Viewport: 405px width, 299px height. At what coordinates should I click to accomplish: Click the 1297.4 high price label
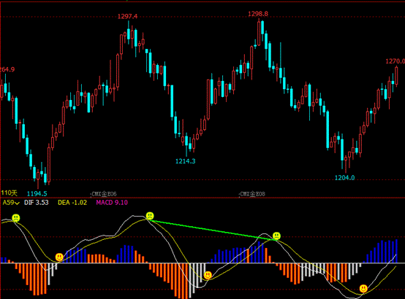(x=128, y=17)
